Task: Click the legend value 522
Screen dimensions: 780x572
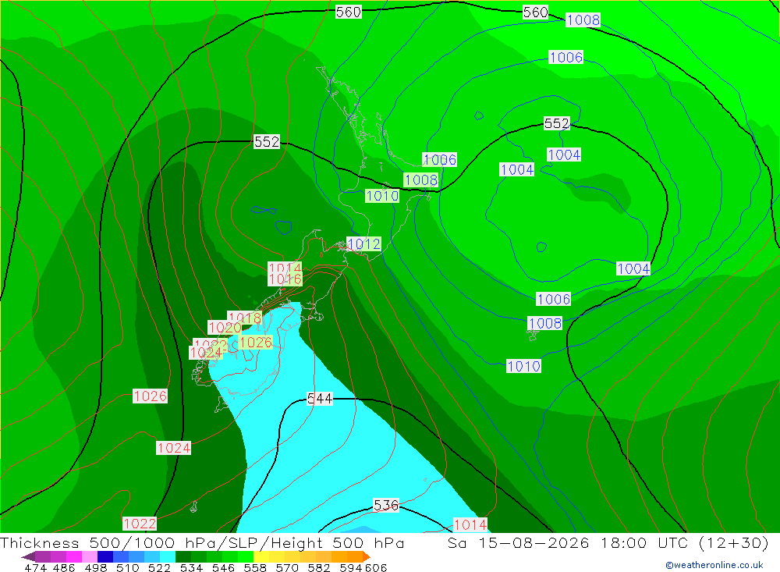Action: (x=160, y=567)
